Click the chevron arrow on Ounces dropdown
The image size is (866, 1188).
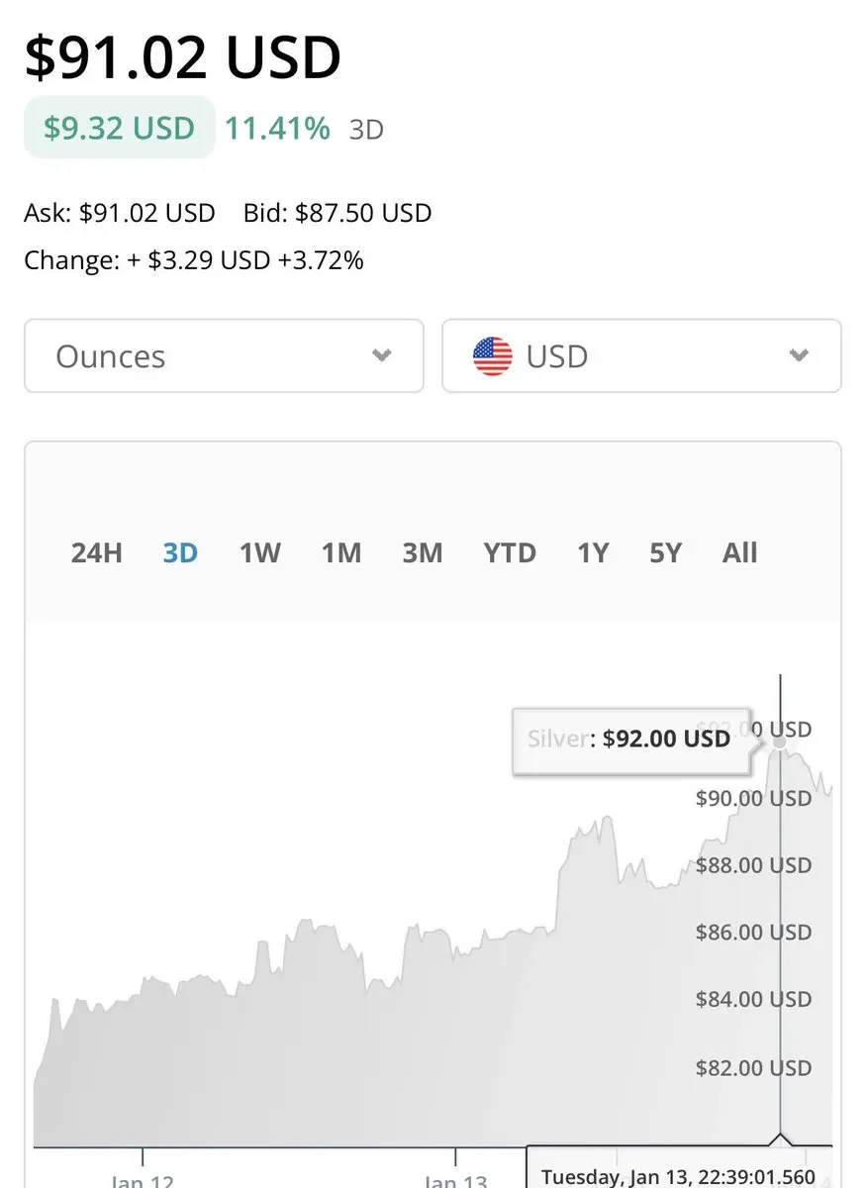click(x=382, y=356)
